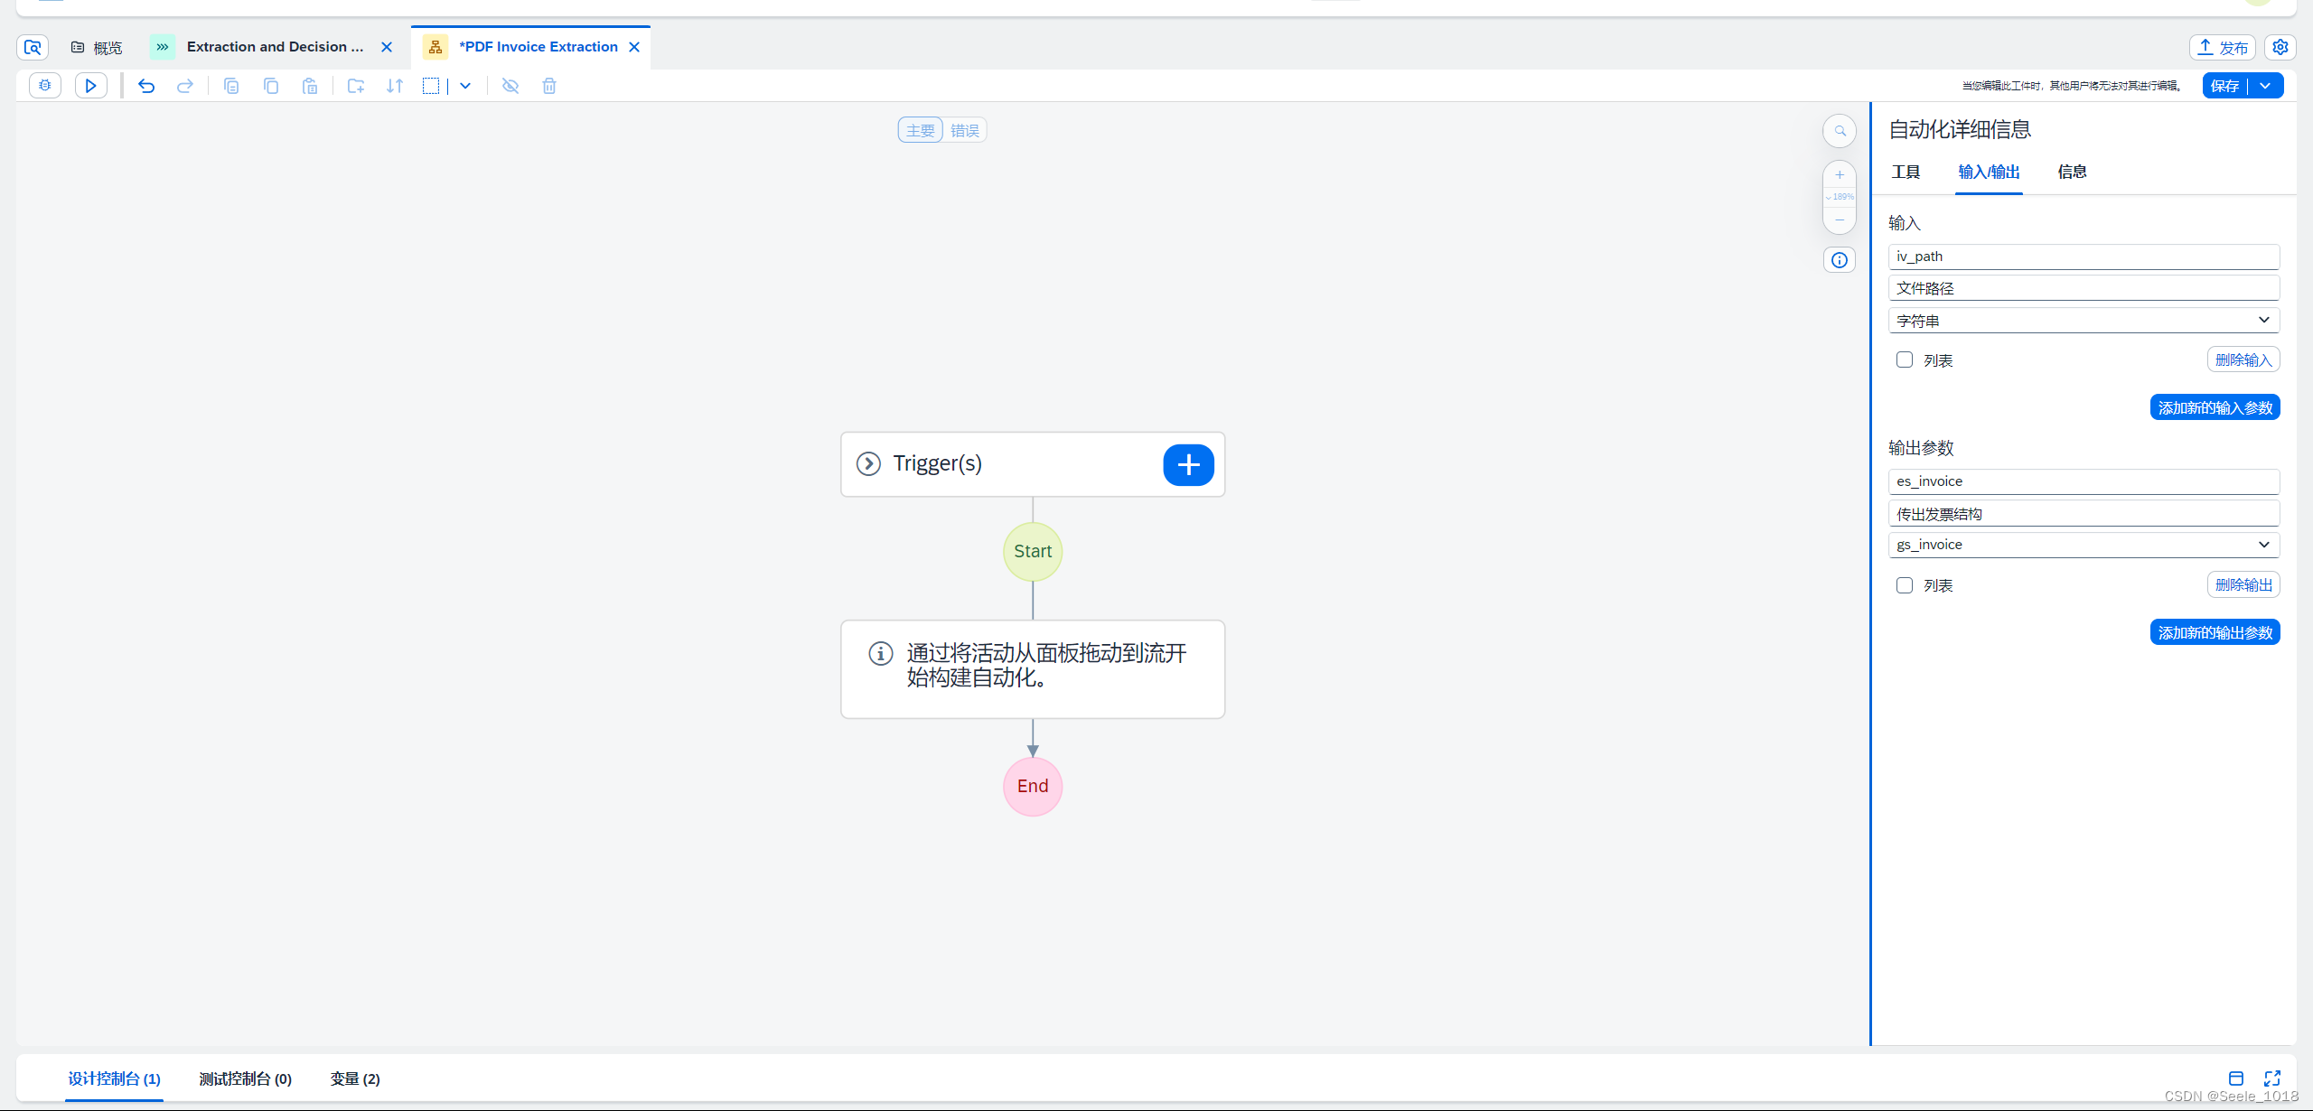Click the drag-activities hint box

point(1033,669)
